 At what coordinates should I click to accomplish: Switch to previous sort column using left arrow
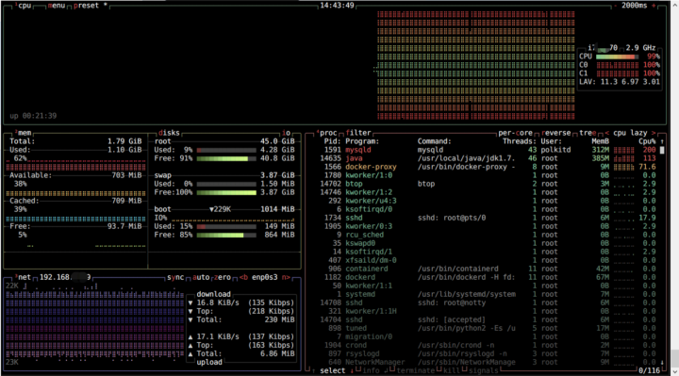[x=606, y=133]
